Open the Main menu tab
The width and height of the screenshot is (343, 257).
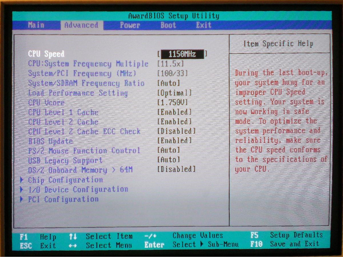pos(36,25)
